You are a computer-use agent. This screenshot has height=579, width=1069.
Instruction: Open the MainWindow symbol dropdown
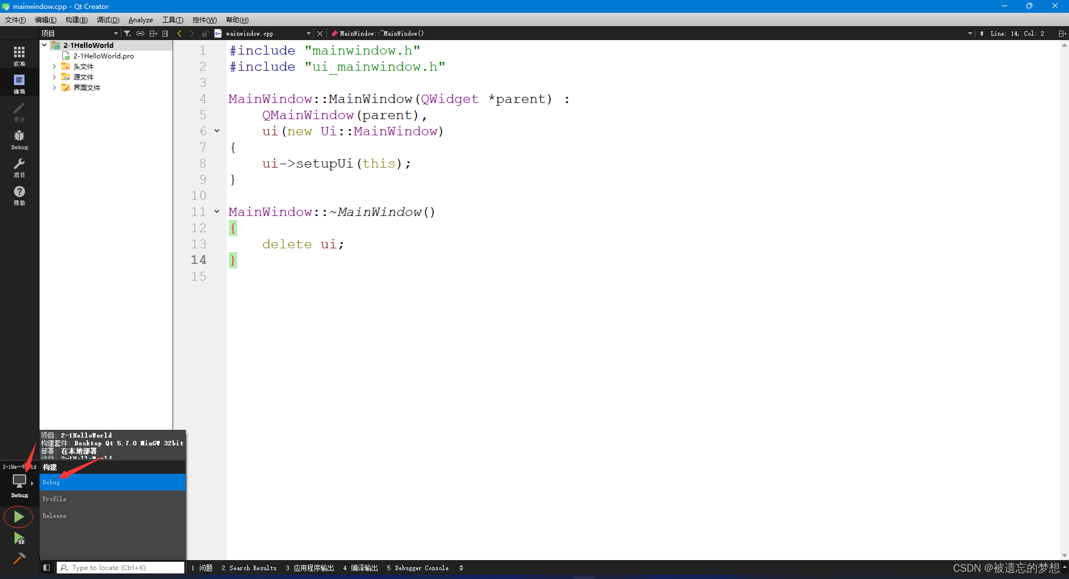651,33
